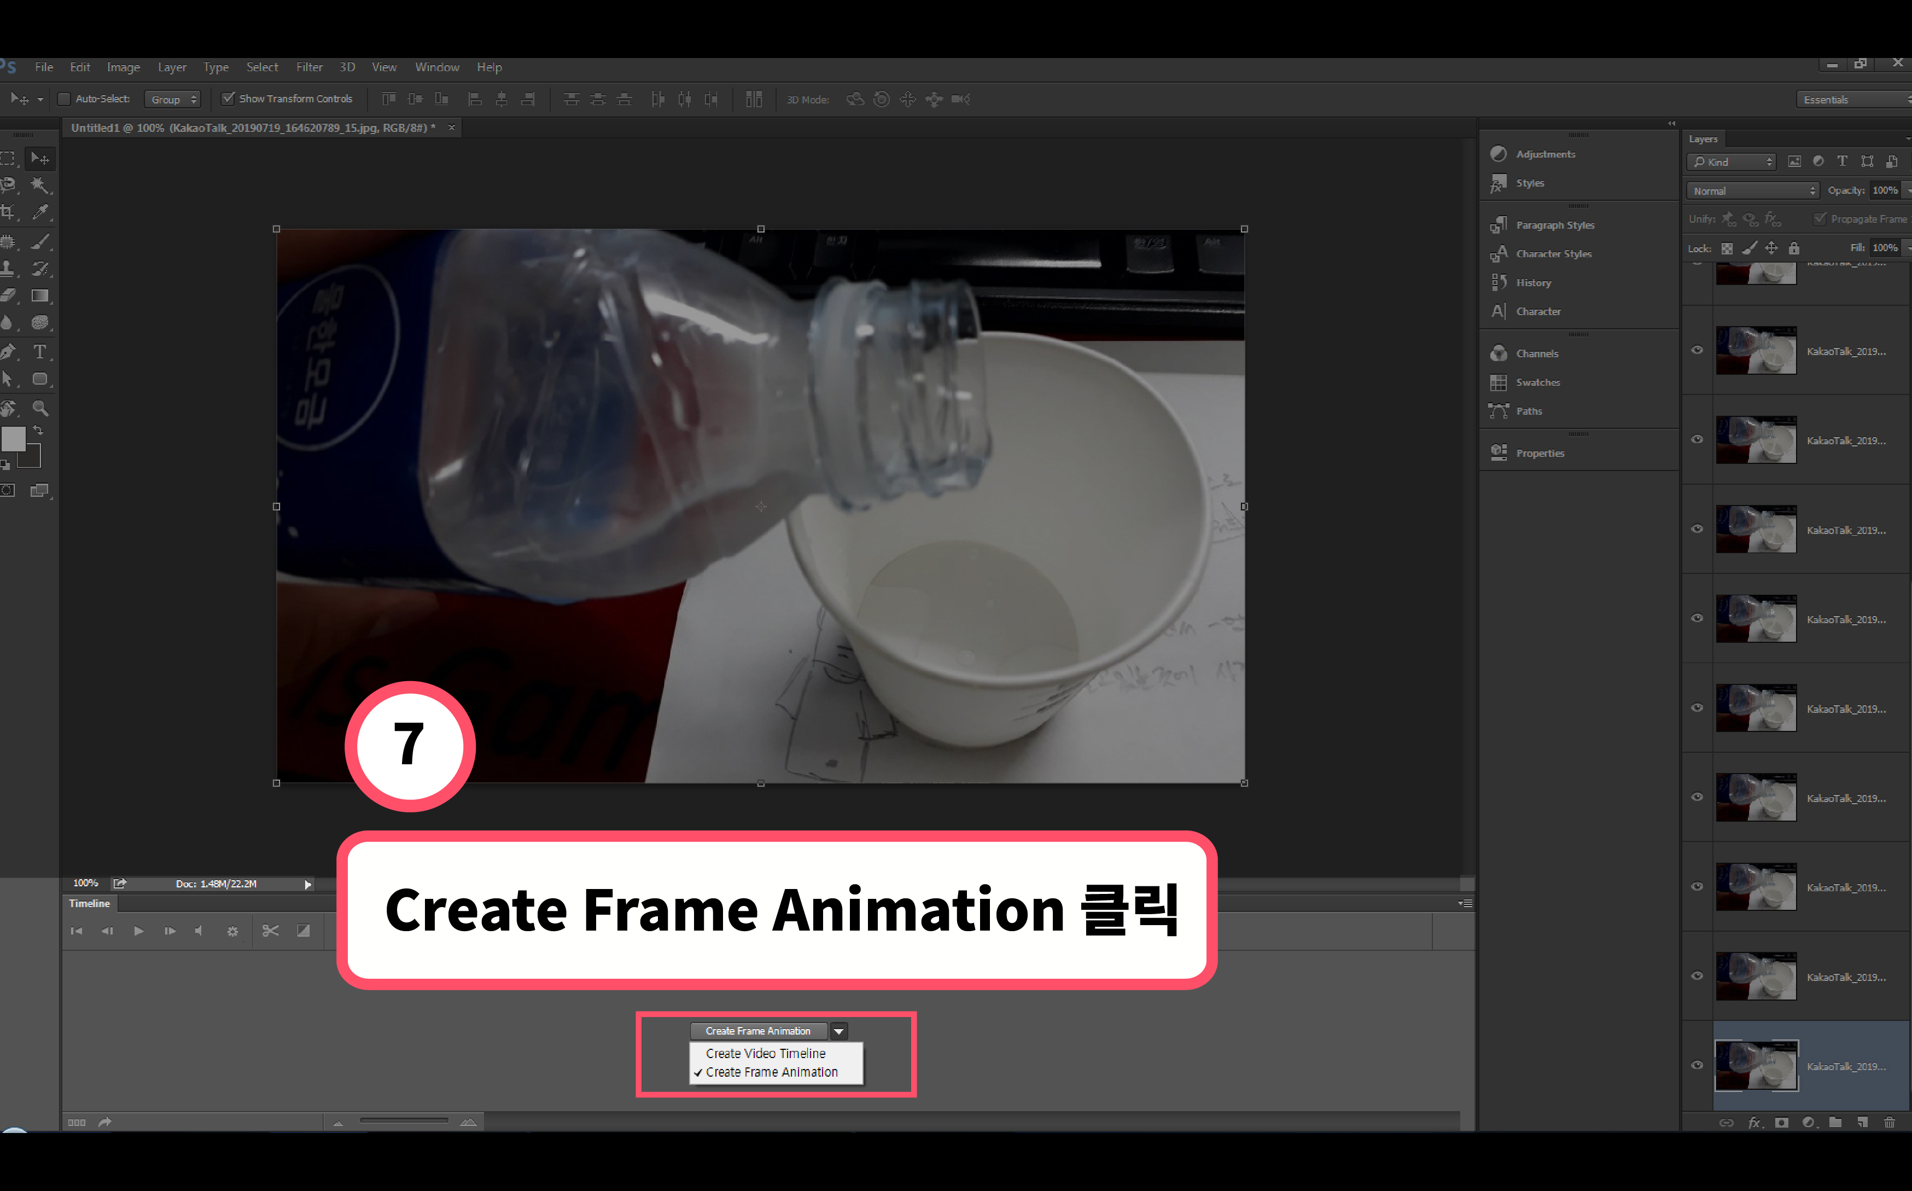Open the History panel

(1532, 283)
